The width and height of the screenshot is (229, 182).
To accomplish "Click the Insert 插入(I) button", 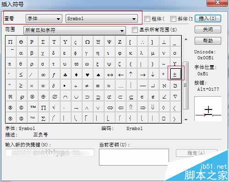I will tap(208, 19).
